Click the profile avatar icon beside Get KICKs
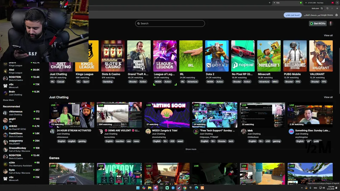The image size is (340, 191). pos(331,23)
